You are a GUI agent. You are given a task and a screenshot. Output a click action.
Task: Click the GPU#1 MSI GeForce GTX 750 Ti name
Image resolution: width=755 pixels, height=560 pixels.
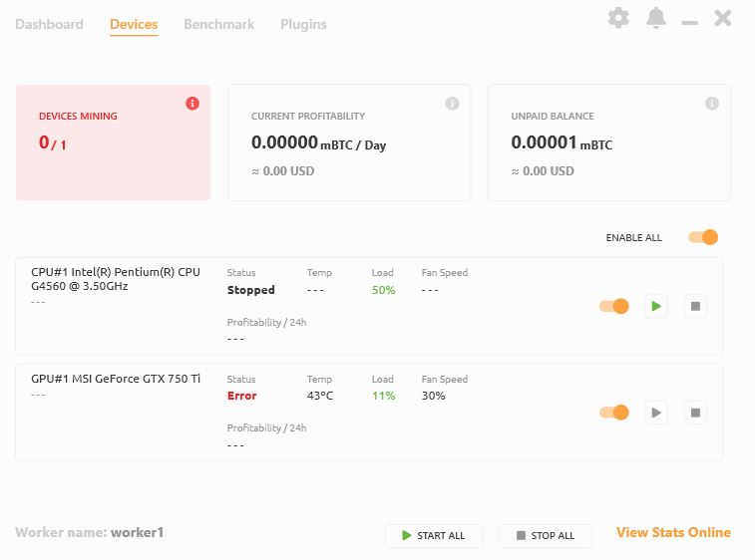point(116,379)
